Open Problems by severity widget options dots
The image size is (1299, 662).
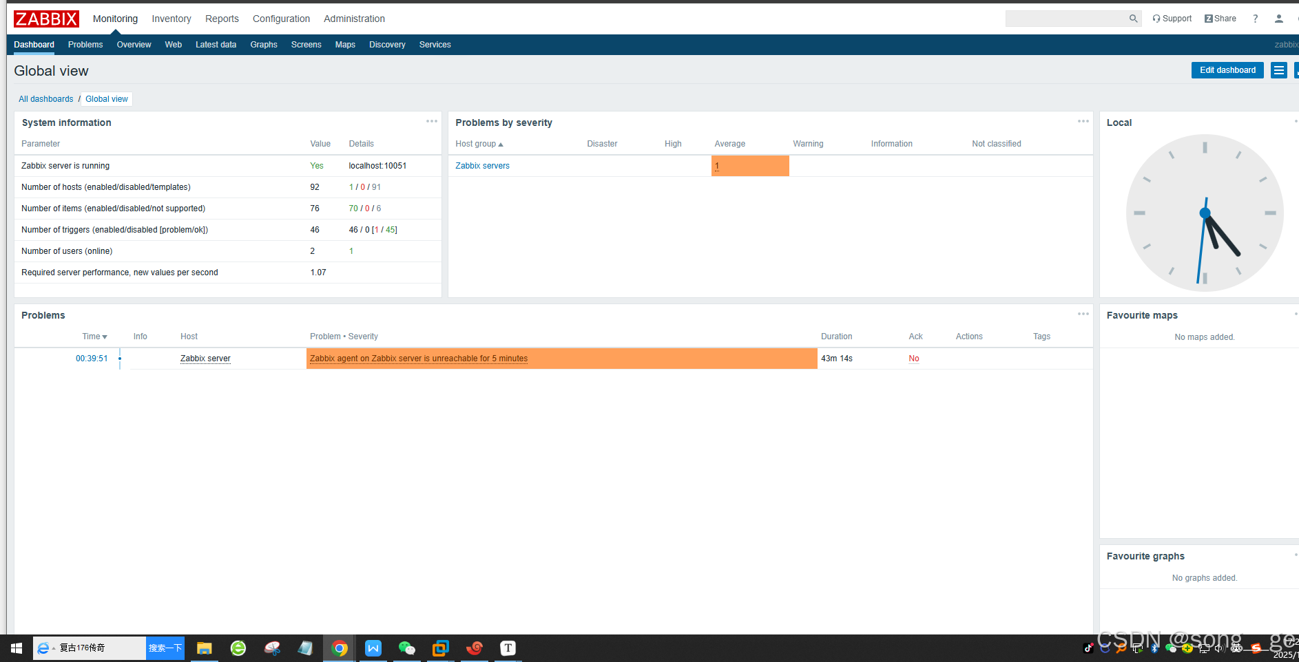click(x=1083, y=121)
